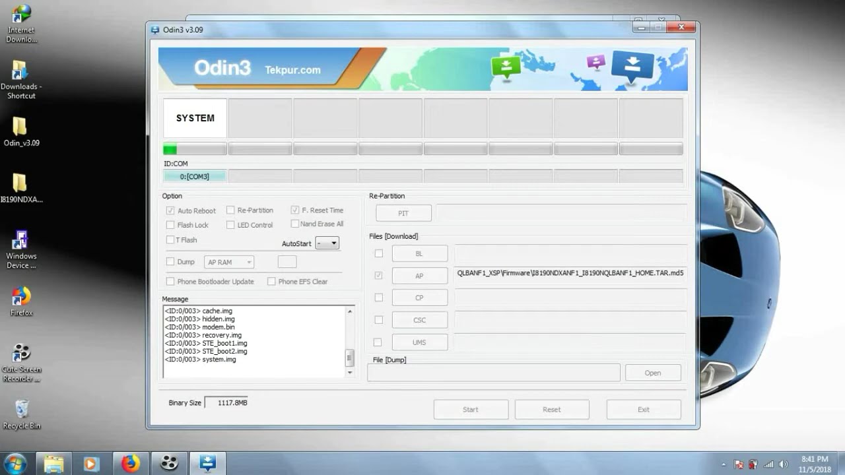Select the system.img line in Message log
This screenshot has width=845, height=475.
(200, 360)
